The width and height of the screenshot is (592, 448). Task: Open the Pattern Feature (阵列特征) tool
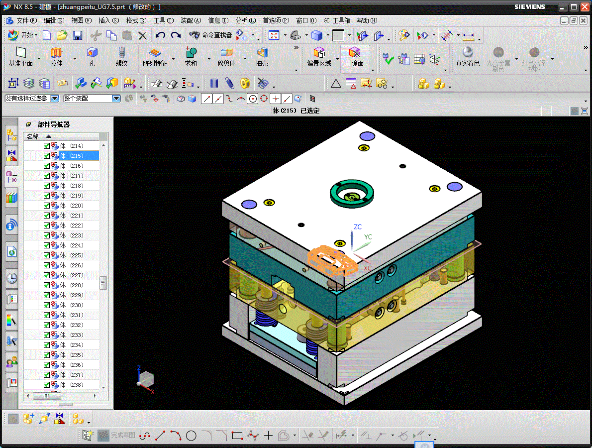point(155,57)
